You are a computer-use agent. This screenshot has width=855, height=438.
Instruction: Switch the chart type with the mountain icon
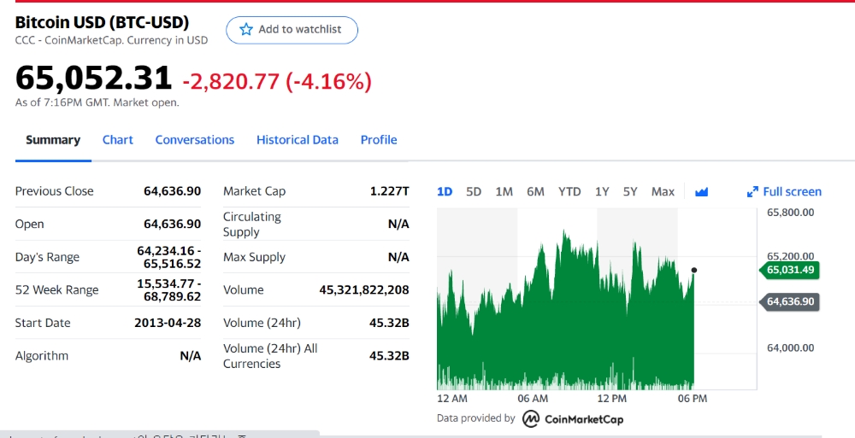click(701, 192)
